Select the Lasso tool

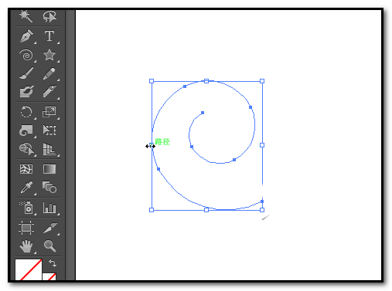point(49,16)
